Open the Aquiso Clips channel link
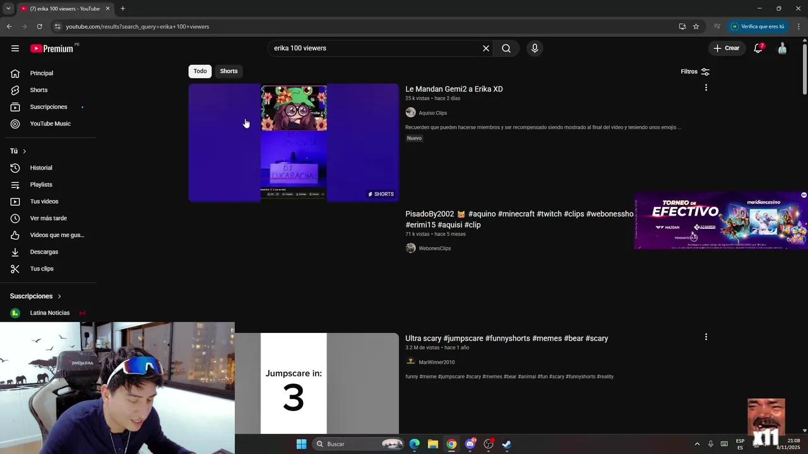The width and height of the screenshot is (808, 454). point(432,113)
